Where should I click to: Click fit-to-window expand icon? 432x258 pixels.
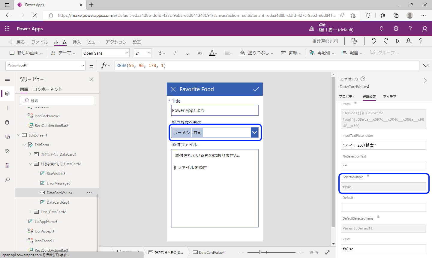pyautogui.click(x=327, y=253)
